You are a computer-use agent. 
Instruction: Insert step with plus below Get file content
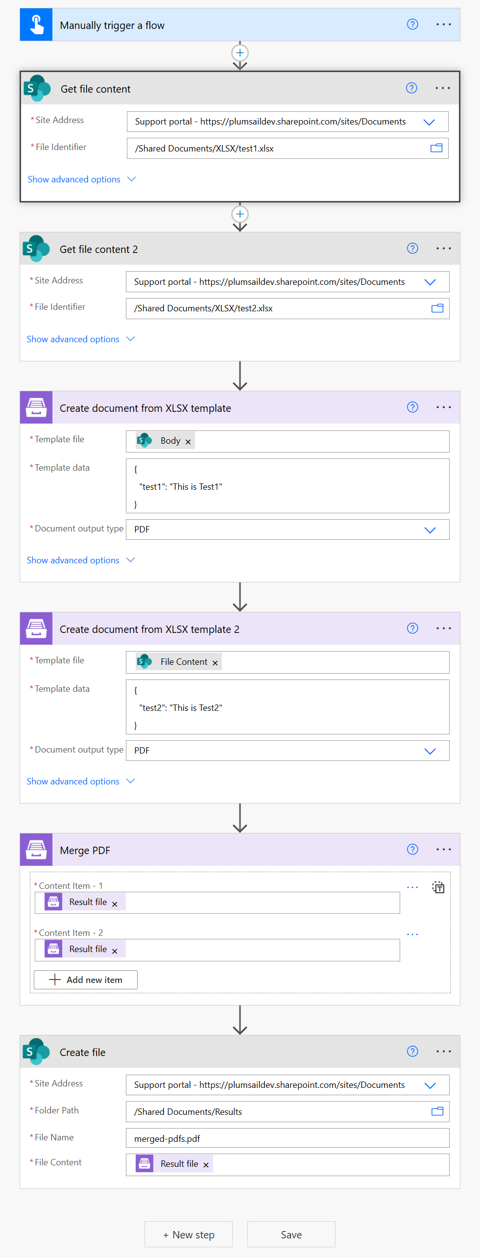(x=240, y=214)
